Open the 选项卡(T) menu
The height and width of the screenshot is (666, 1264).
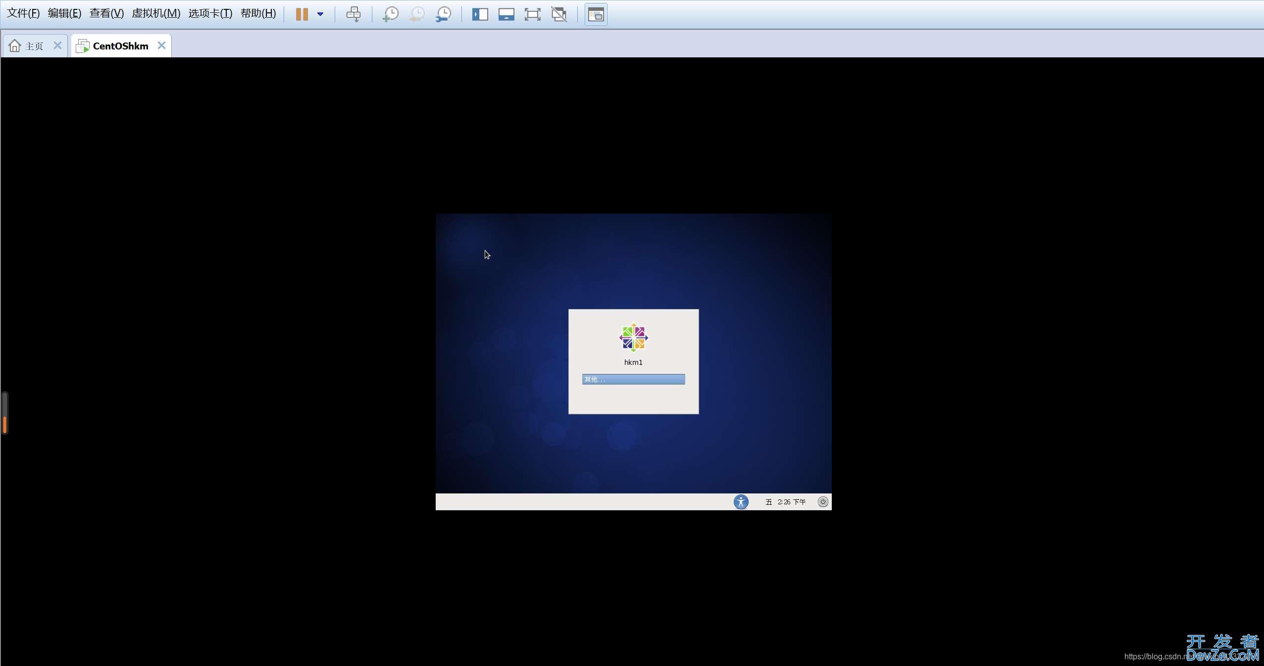click(x=210, y=13)
